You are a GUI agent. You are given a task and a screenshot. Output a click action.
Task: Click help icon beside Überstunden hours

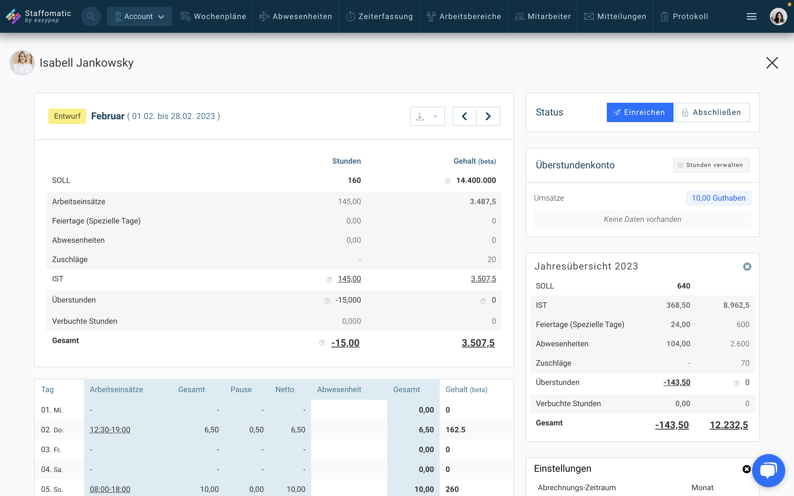coord(327,301)
